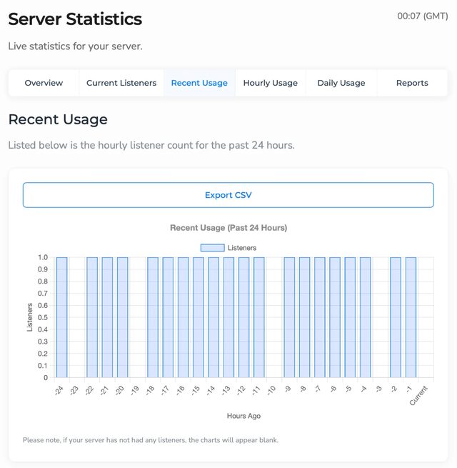Click the 'Live statistics for your server.' text

click(75, 46)
